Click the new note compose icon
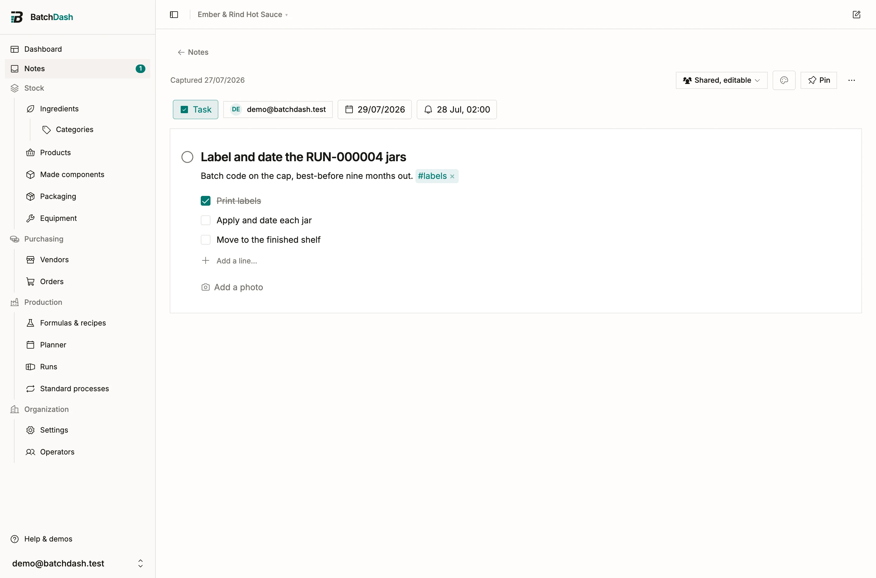The width and height of the screenshot is (876, 578). click(857, 14)
